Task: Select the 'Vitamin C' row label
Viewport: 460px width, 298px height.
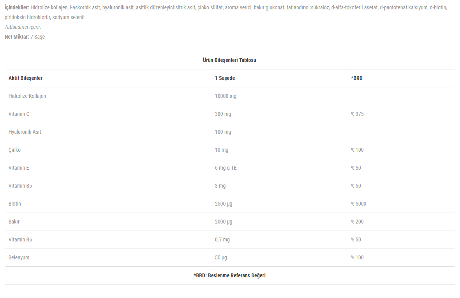Action: [x=19, y=114]
